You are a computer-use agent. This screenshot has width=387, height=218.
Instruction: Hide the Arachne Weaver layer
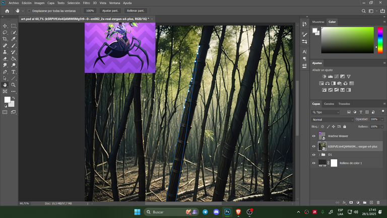tap(314, 136)
